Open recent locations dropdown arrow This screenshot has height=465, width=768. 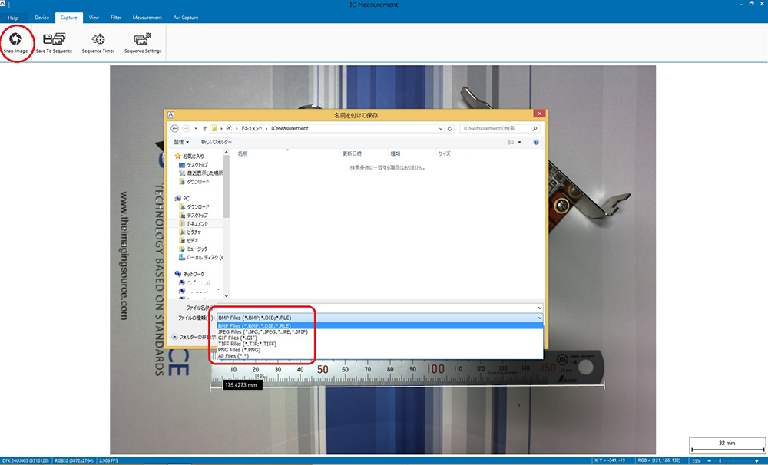tap(195, 129)
